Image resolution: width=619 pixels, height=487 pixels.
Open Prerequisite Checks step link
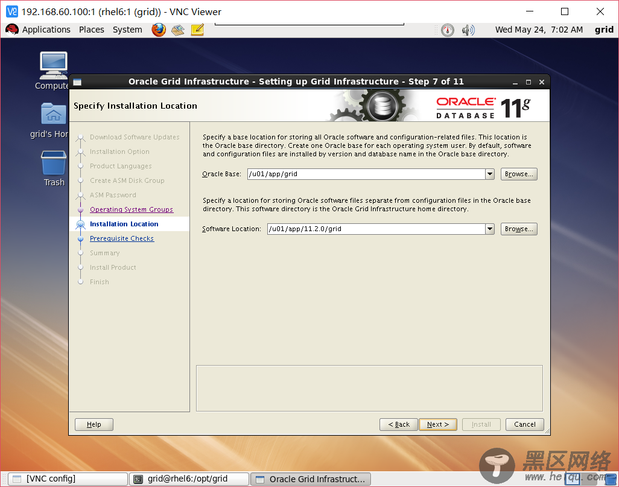click(122, 238)
